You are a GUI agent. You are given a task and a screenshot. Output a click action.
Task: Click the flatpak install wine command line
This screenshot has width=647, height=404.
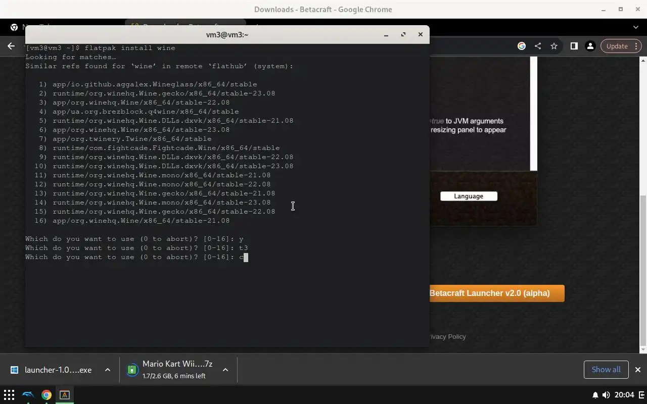[x=100, y=48]
